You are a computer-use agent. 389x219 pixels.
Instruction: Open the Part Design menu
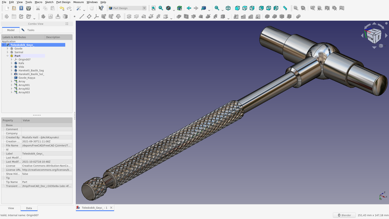(63, 2)
